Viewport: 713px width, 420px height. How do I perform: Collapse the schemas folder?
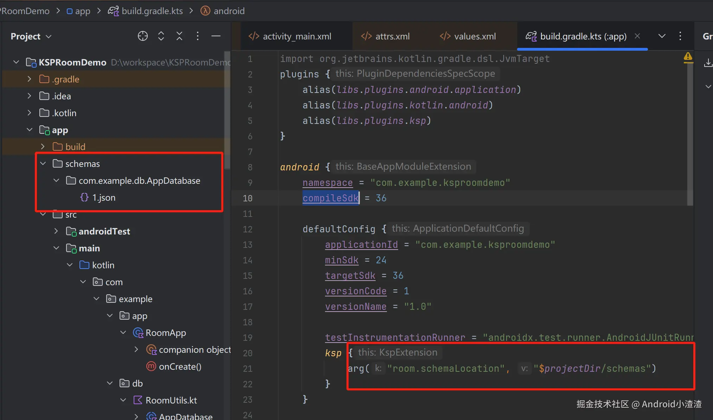pos(43,164)
